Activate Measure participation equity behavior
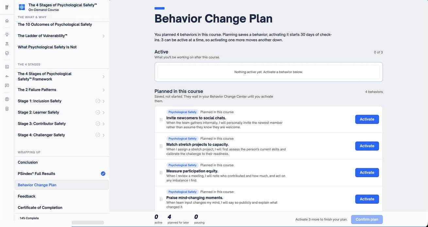Viewport: 428px width, 227px height. point(367,172)
